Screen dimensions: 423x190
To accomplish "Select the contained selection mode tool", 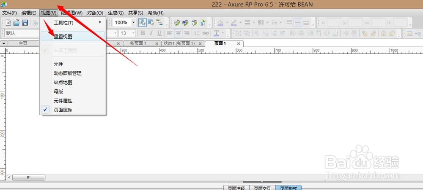I will coord(151,23).
